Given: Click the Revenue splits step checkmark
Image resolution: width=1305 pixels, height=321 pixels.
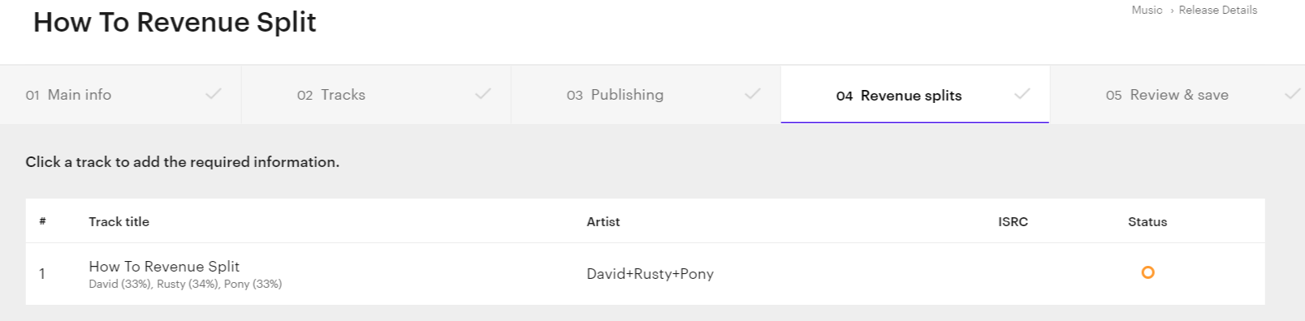Looking at the screenshot, I should [1022, 94].
